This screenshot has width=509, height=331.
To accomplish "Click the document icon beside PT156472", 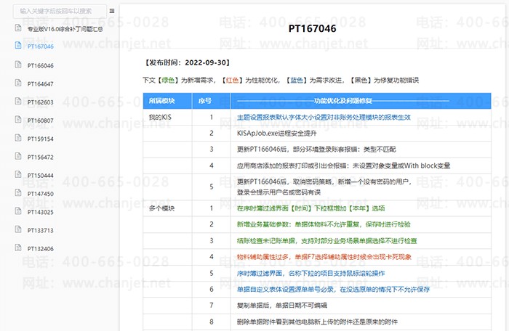I will click(x=18, y=156).
